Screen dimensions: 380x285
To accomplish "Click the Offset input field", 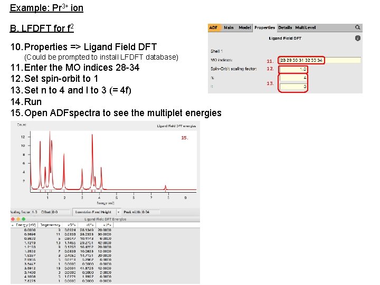I will click(60, 212).
